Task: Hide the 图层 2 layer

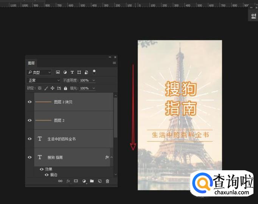Action: (x=30, y=120)
